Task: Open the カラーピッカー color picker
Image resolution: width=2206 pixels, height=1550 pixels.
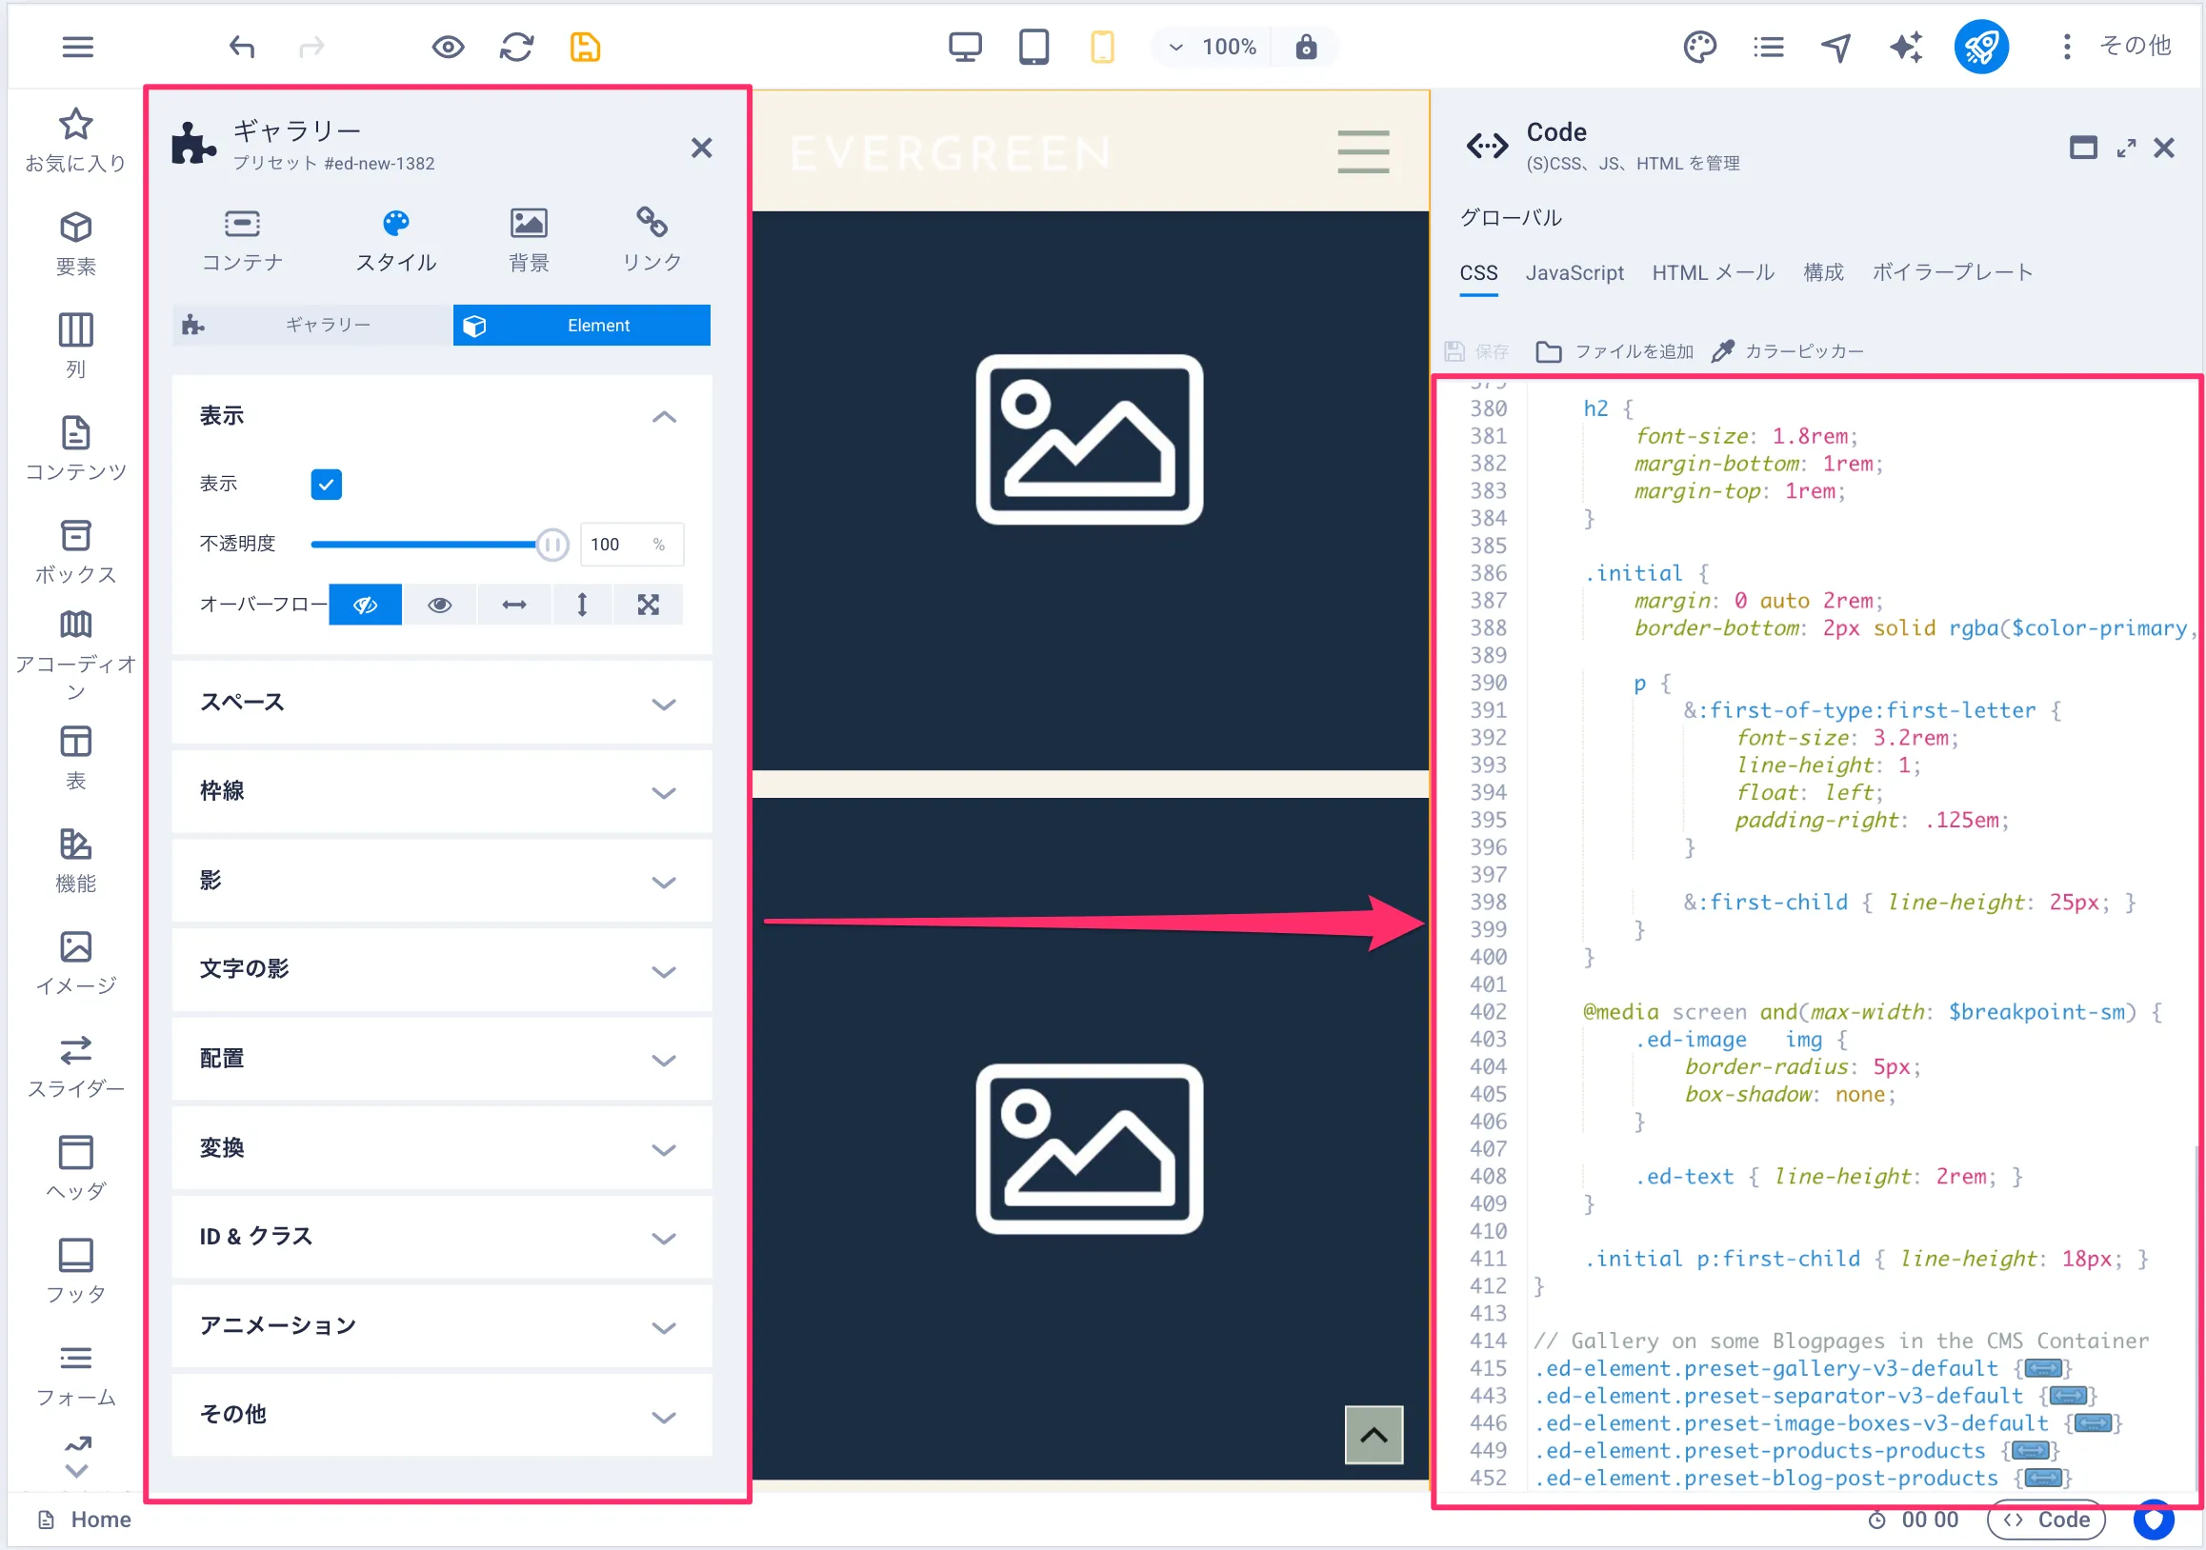Action: (1788, 351)
